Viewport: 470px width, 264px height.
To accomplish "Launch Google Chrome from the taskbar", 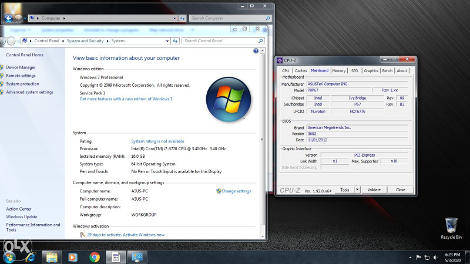I will (95, 257).
